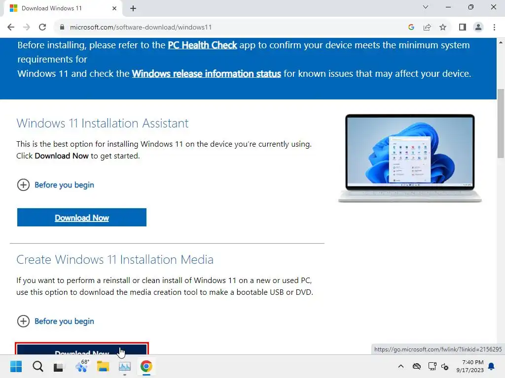Open Windows release information status link
The height and width of the screenshot is (378, 505).
click(207, 74)
